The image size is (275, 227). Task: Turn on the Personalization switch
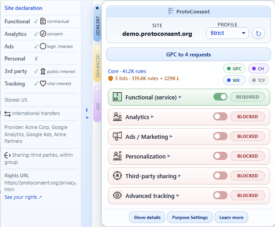coord(220,156)
